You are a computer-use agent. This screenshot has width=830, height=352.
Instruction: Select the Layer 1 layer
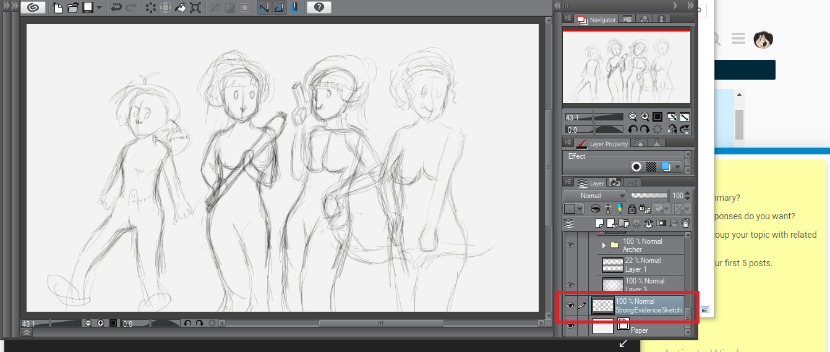pos(643,265)
